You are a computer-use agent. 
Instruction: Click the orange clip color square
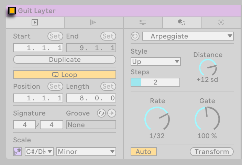pyautogui.click(x=12, y=11)
